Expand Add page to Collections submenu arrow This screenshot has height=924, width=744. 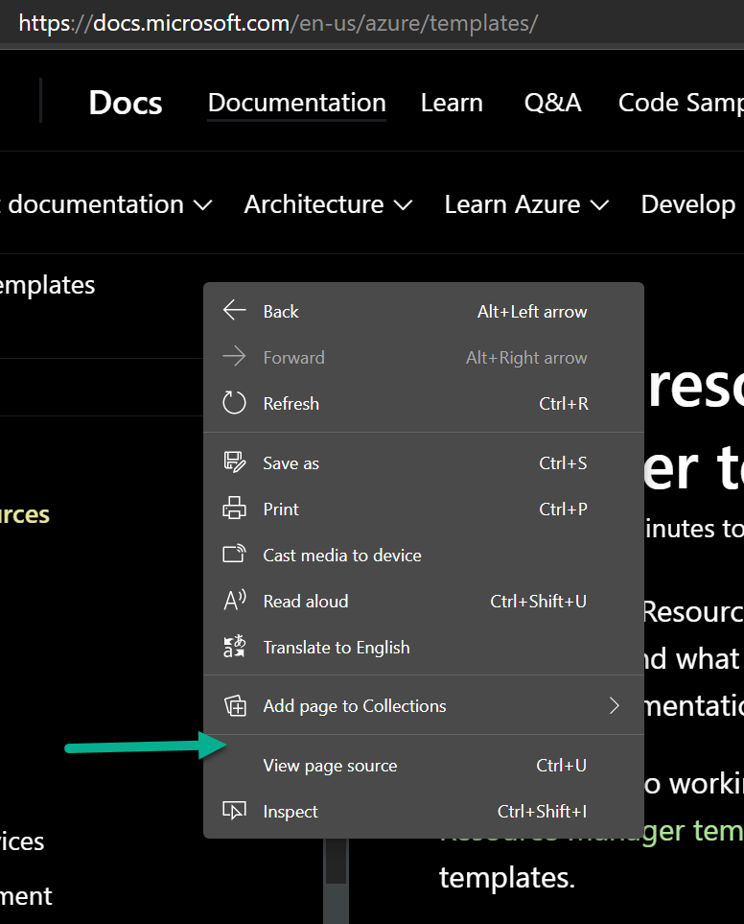tap(615, 705)
